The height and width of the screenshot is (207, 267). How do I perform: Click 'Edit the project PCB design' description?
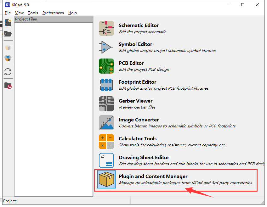[144, 70]
